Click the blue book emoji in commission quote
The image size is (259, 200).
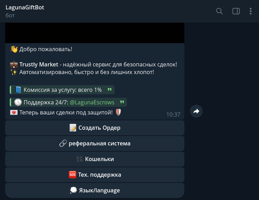18,90
